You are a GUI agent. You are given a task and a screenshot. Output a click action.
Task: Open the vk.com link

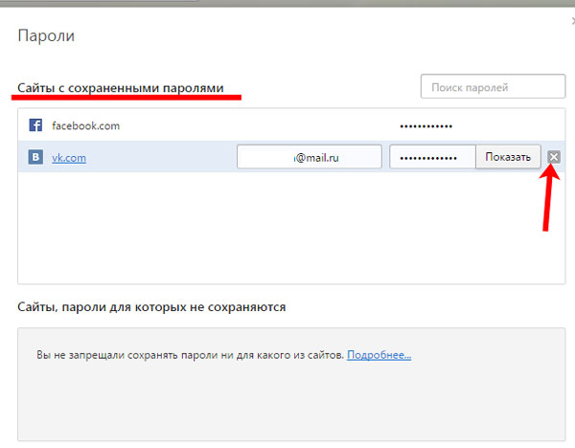[x=69, y=158]
